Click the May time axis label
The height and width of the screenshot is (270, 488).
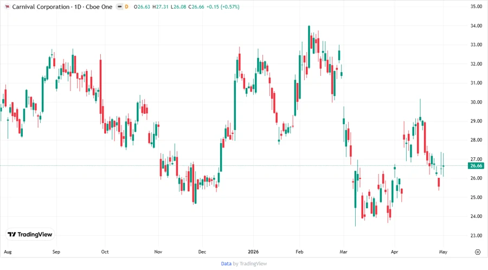coord(443,252)
